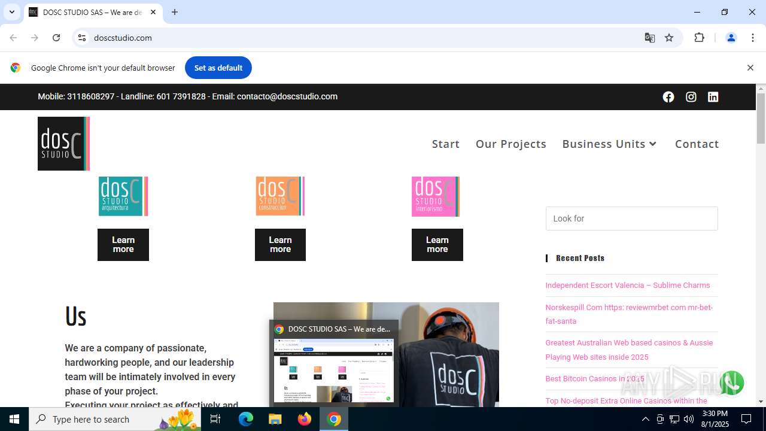Viewport: 766px width, 431px height.
Task: Expand the Business Units dropdown menu
Action: (x=610, y=144)
